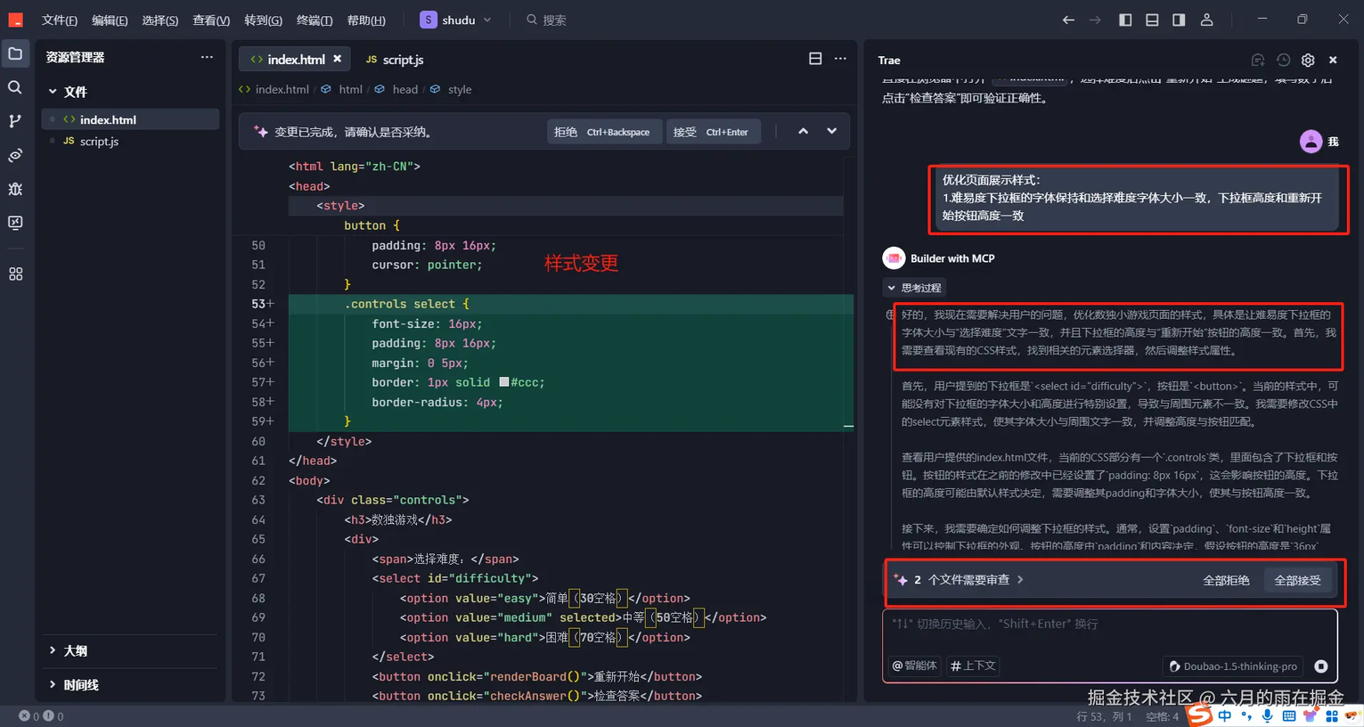1364x727 pixels.
Task: Toggle the left primary sidebar layout
Action: pyautogui.click(x=1125, y=20)
